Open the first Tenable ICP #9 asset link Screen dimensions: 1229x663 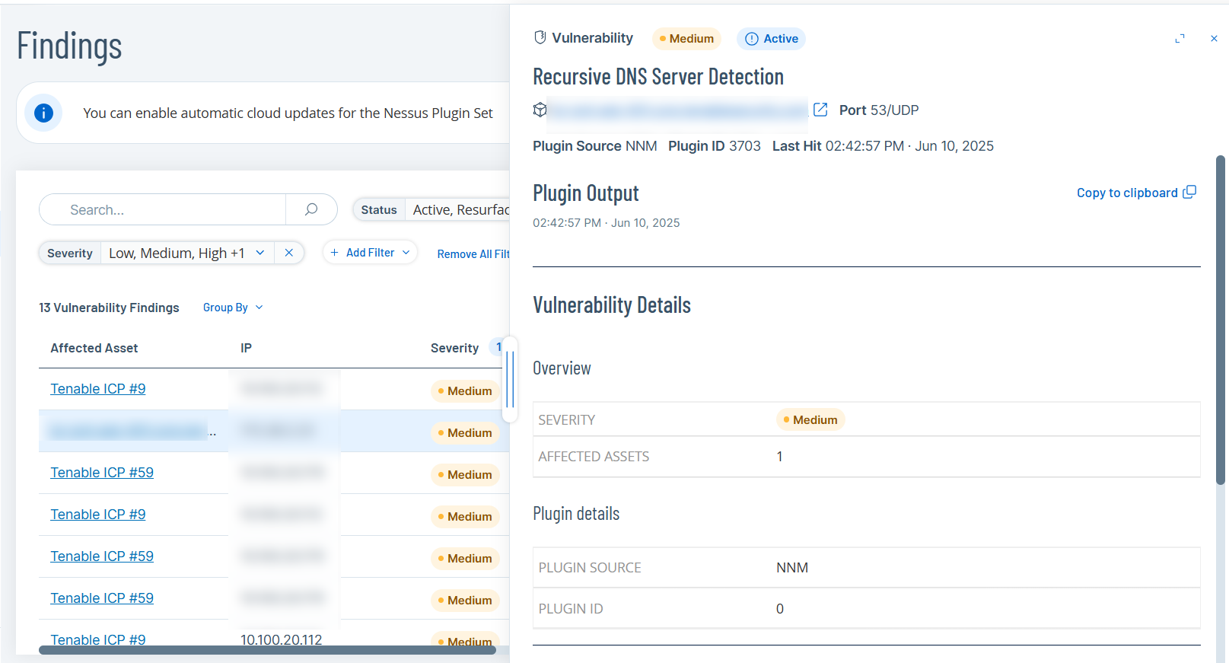point(98,389)
